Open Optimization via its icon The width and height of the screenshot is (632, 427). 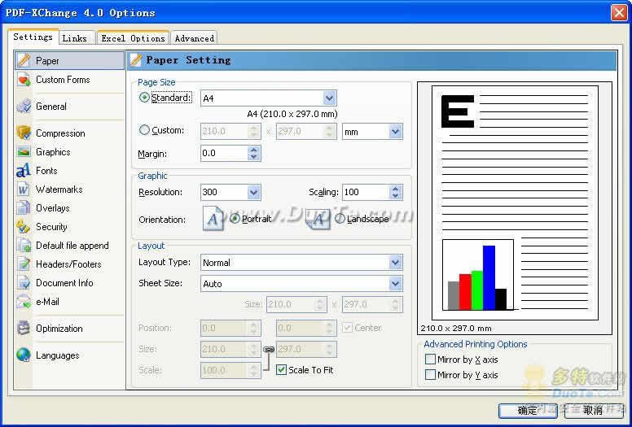coord(24,328)
